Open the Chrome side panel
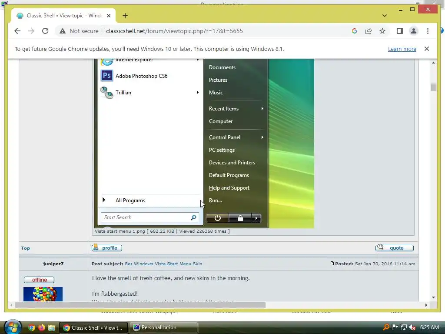 400,31
